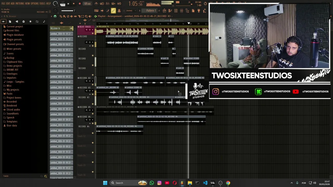Open the browser music note tab
333x187 pixels.
click(x=44, y=22)
